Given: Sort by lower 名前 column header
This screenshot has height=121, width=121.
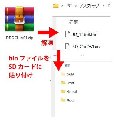Looking at the screenshot, I should pyautogui.click(x=67, y=65).
